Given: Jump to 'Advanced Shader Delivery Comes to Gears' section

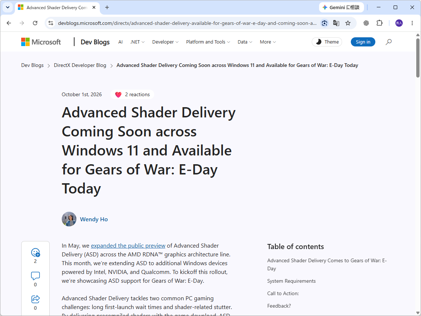Looking at the screenshot, I should pos(327,264).
